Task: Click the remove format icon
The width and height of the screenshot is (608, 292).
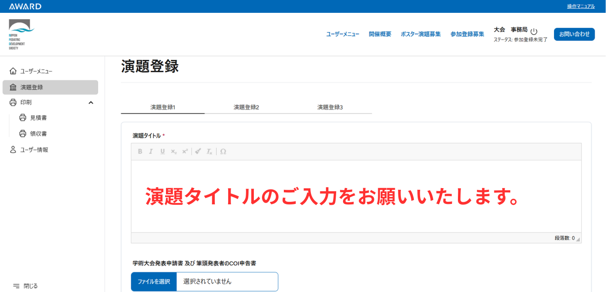Action: pos(209,152)
